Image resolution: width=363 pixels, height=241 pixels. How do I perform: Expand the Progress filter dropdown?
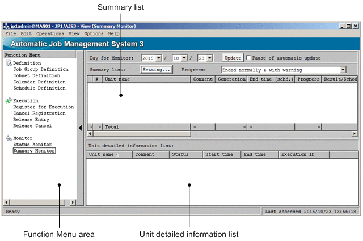[343, 70]
